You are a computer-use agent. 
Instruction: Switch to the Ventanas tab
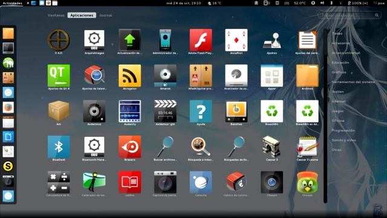pos(56,15)
